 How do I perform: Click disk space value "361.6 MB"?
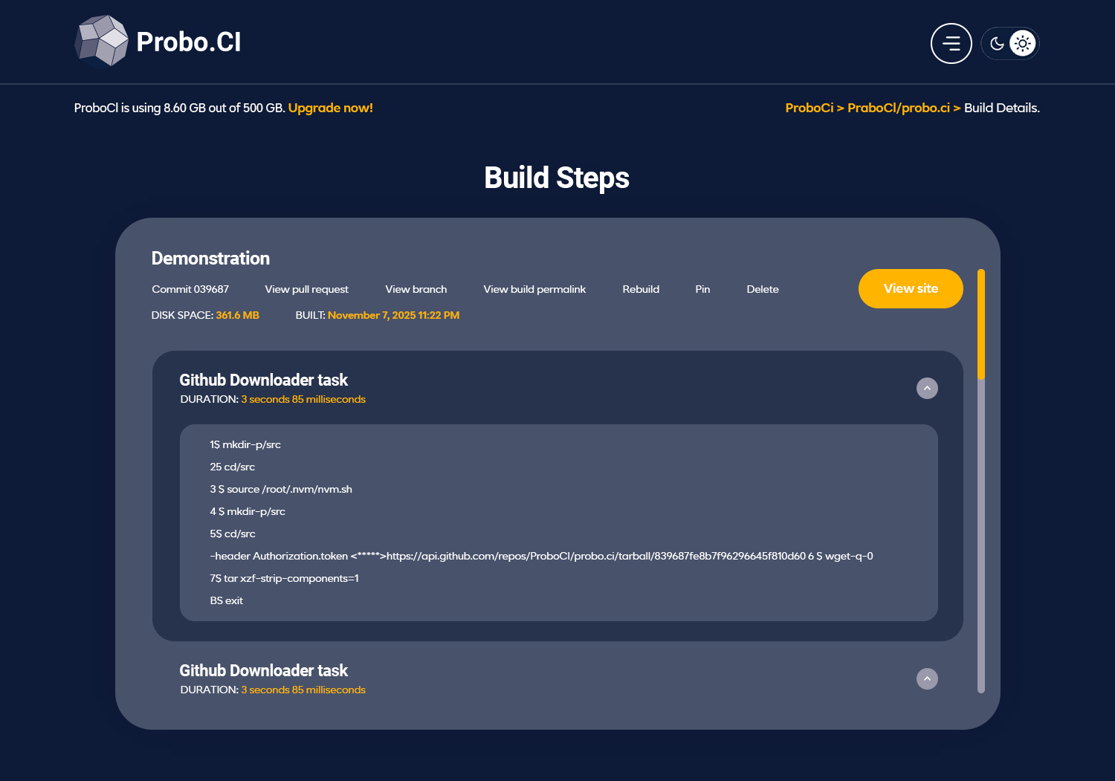click(x=238, y=315)
